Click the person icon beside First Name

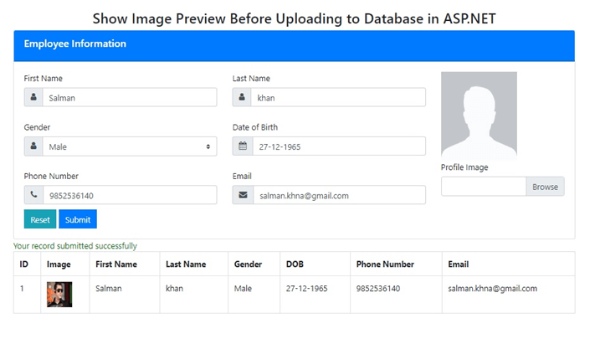pyautogui.click(x=33, y=97)
